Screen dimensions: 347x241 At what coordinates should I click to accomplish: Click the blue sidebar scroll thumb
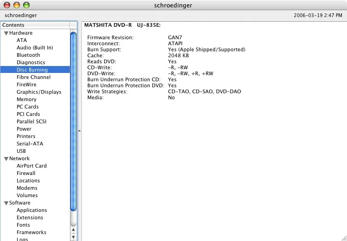pyautogui.click(x=73, y=120)
